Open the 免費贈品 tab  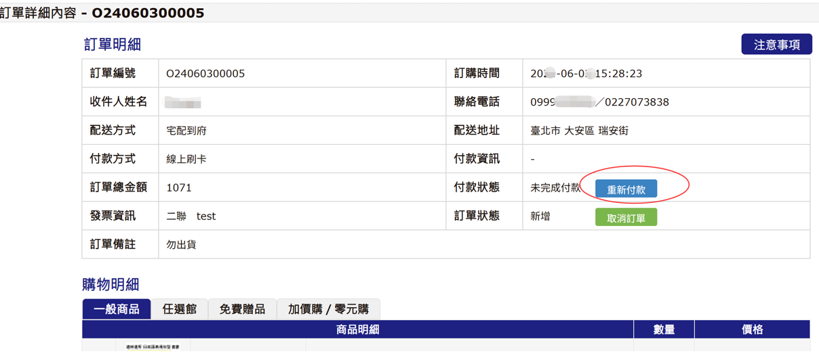click(242, 309)
